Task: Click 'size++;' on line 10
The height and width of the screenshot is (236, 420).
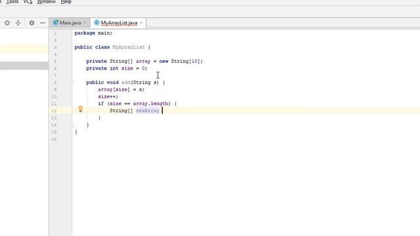Action: [x=108, y=96]
